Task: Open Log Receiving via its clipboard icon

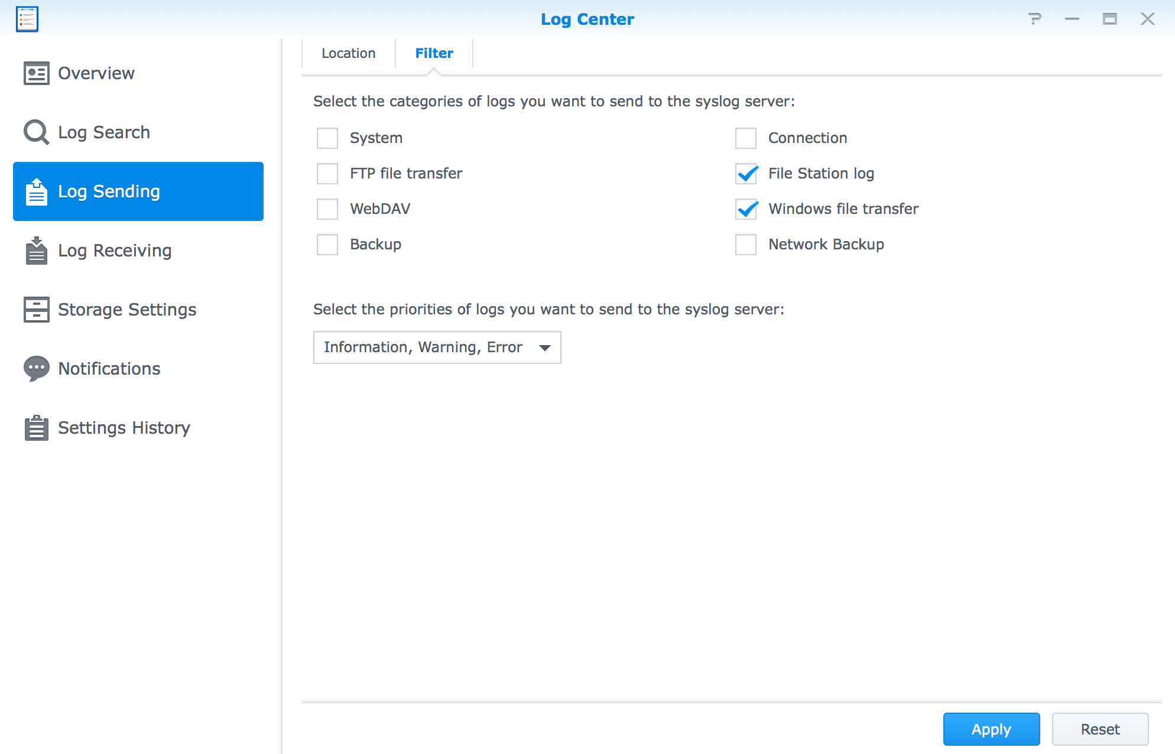Action: [x=36, y=250]
